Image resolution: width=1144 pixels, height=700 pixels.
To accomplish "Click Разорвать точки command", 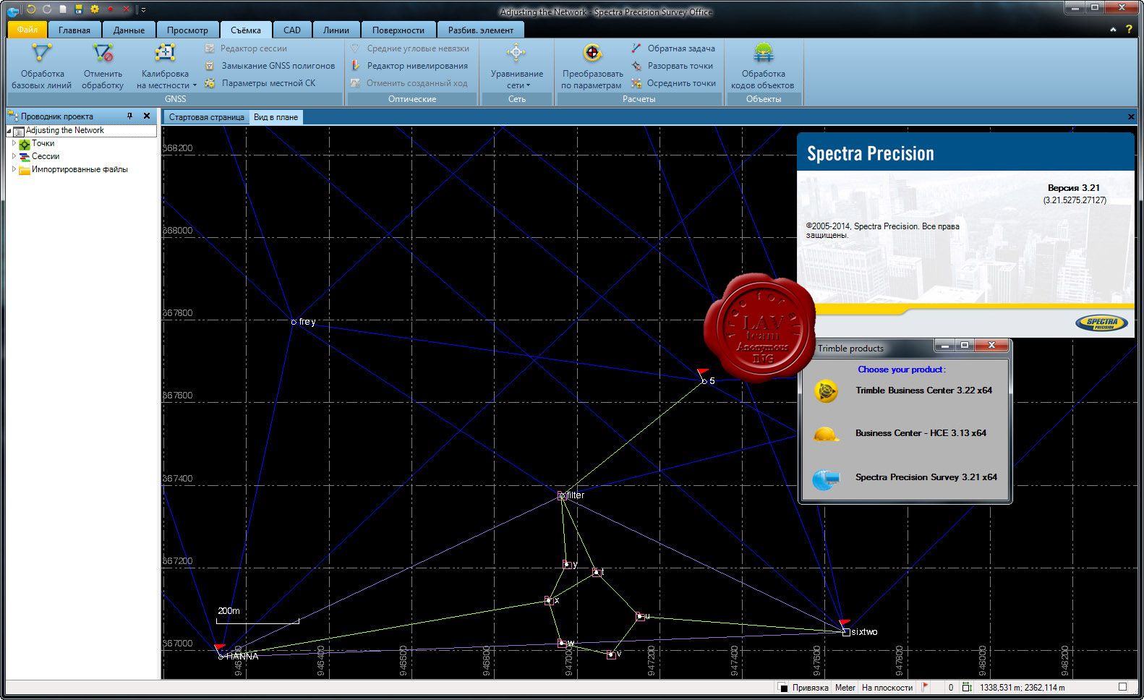I will pos(673,66).
